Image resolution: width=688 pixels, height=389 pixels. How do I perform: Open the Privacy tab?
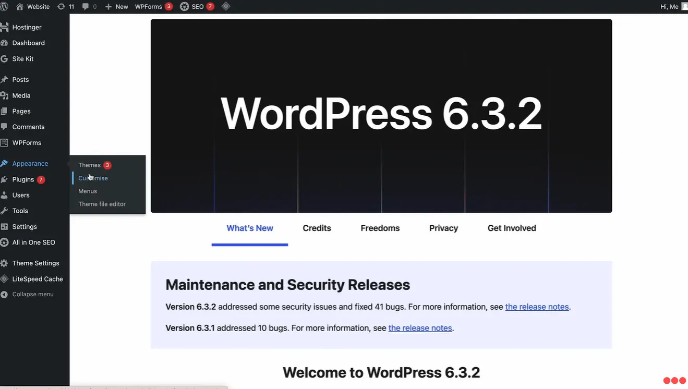pyautogui.click(x=443, y=228)
